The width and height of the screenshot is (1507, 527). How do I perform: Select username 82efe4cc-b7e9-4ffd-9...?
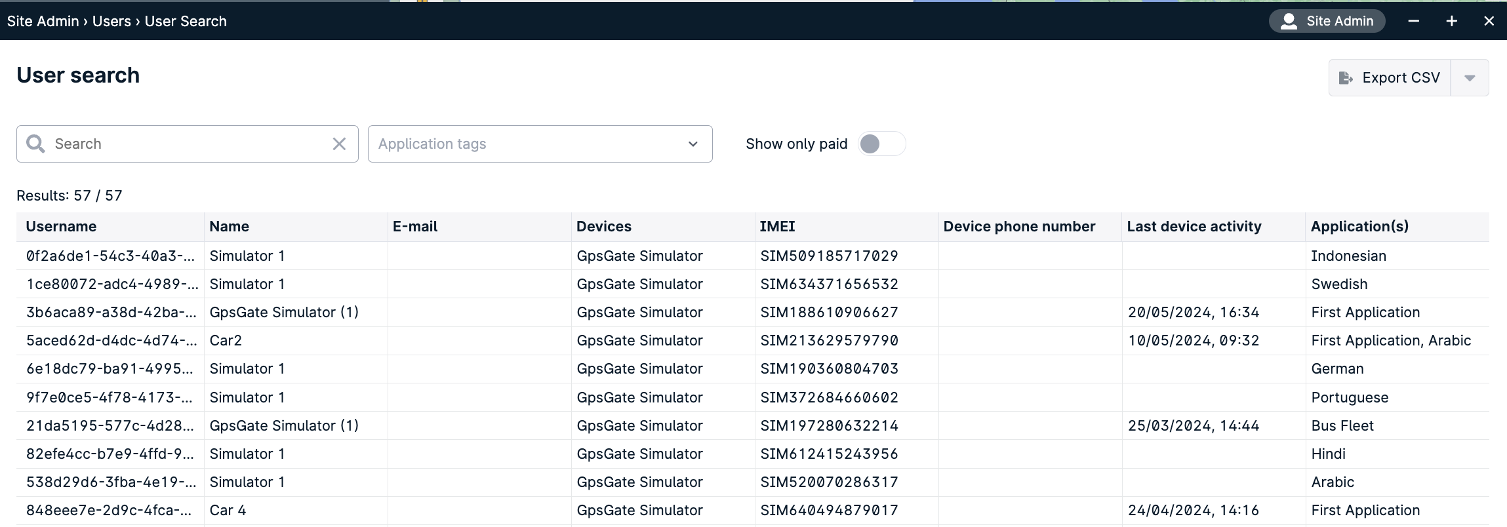click(110, 454)
